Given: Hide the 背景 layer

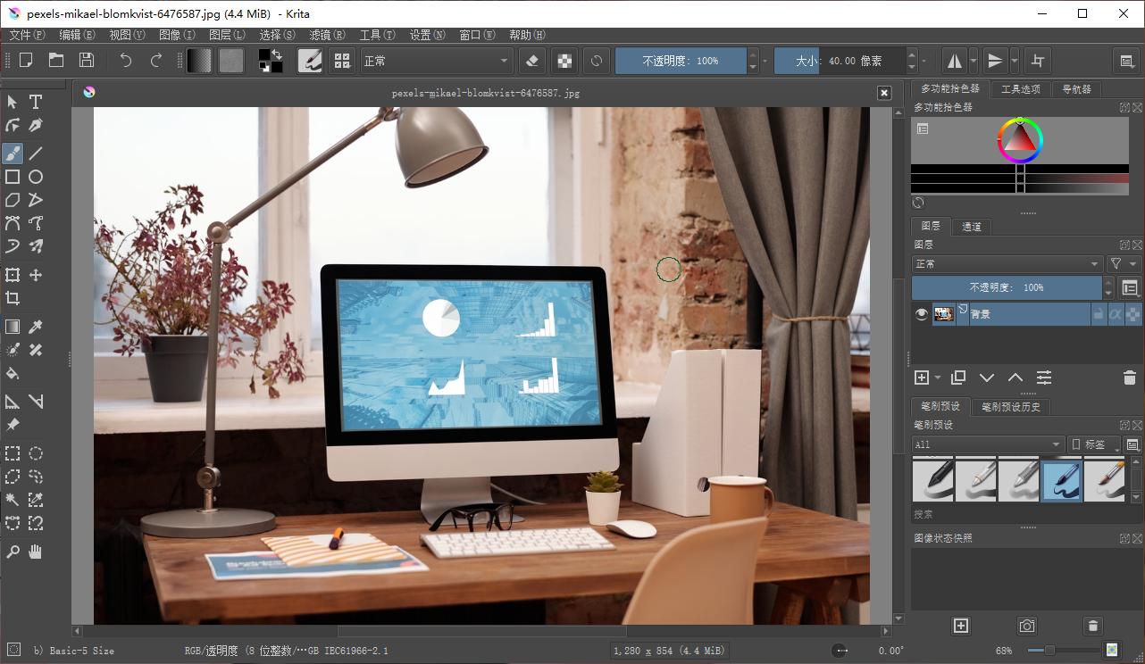Looking at the screenshot, I should [921, 313].
